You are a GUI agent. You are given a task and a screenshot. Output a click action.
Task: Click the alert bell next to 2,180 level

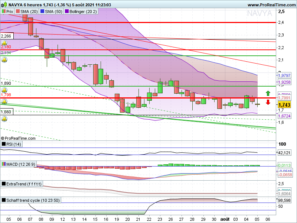pos(4,43)
